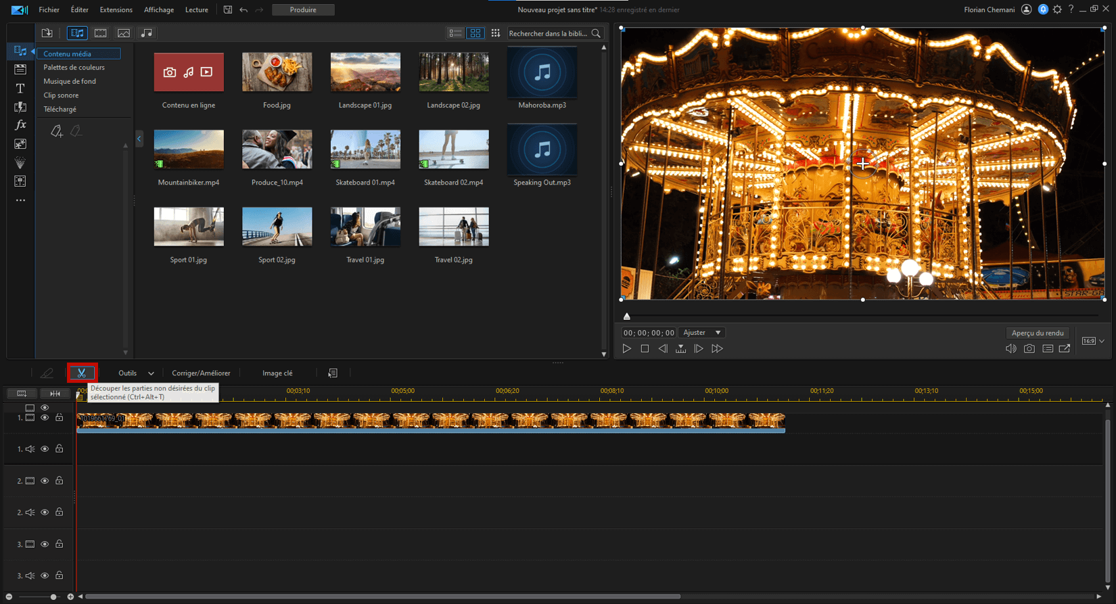The width and height of the screenshot is (1116, 604).
Task: Click the Corriger/Améliorer button
Action: tap(201, 373)
